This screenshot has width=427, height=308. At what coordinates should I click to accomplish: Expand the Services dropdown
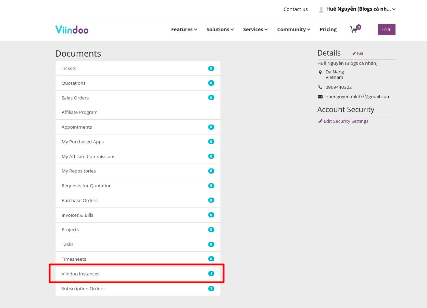click(266, 29)
